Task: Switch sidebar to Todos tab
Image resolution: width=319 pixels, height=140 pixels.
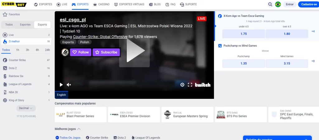Action: pos(9,25)
